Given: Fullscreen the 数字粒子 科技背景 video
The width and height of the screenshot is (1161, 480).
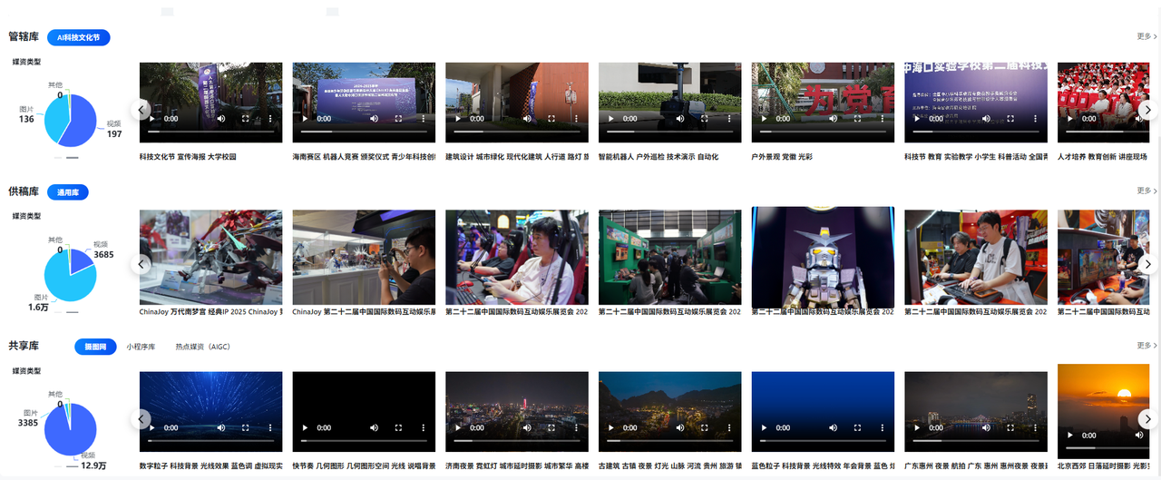Looking at the screenshot, I should [247, 428].
